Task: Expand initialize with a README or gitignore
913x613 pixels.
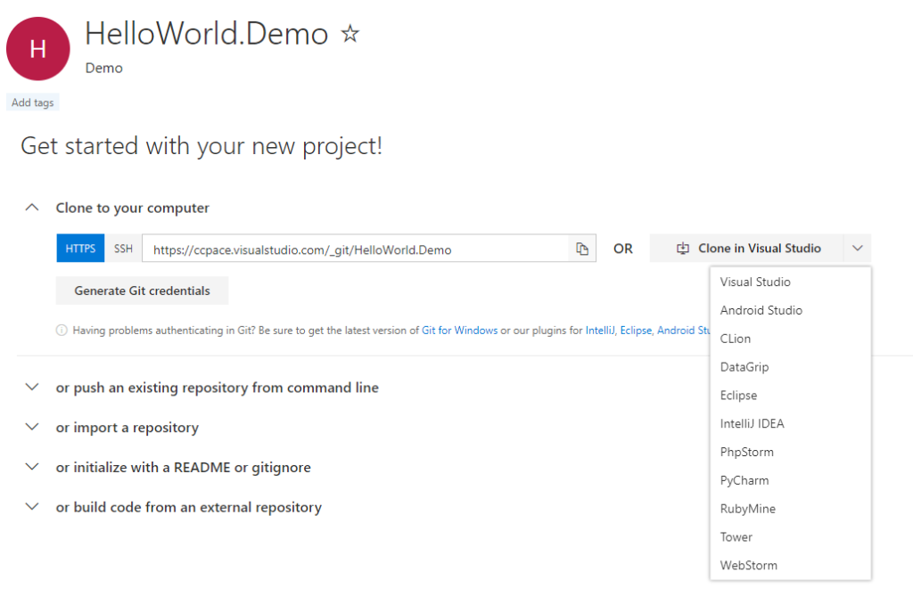Action: point(32,466)
